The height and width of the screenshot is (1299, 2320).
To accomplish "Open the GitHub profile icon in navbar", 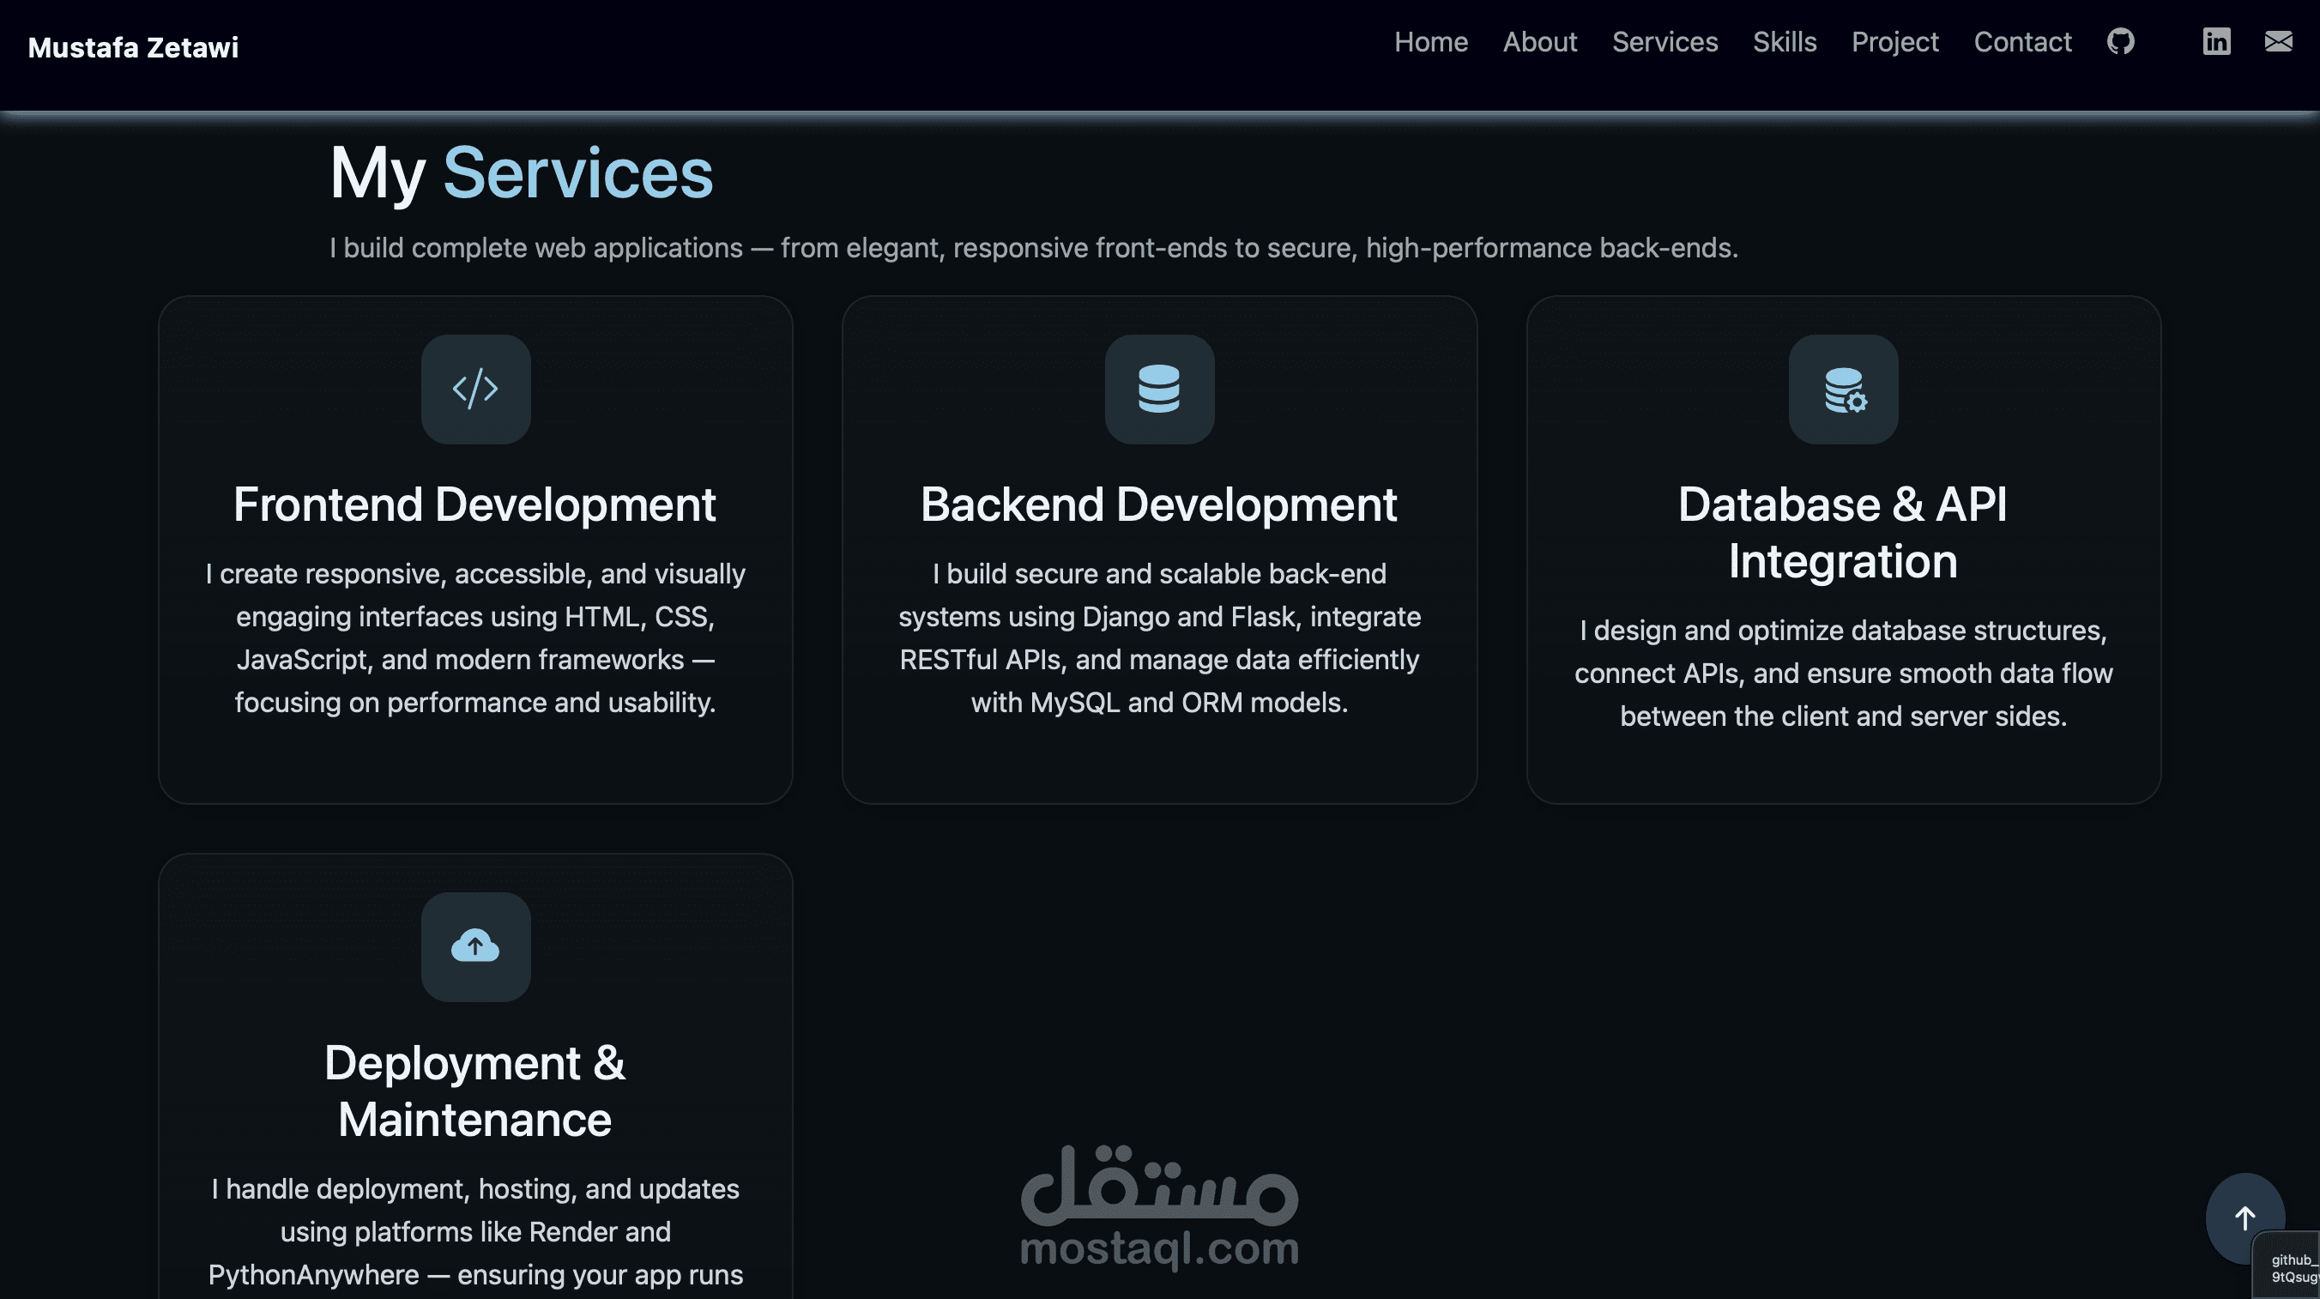I will [x=2120, y=41].
